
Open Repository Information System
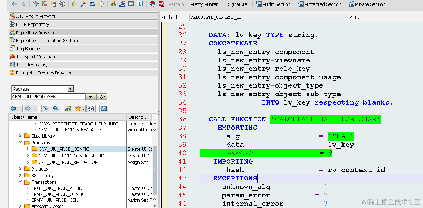click(83, 40)
